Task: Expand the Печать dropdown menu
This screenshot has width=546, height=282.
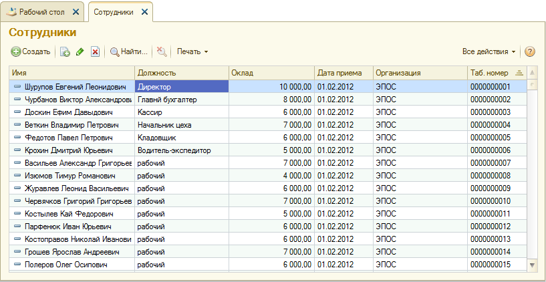Action: pos(192,51)
